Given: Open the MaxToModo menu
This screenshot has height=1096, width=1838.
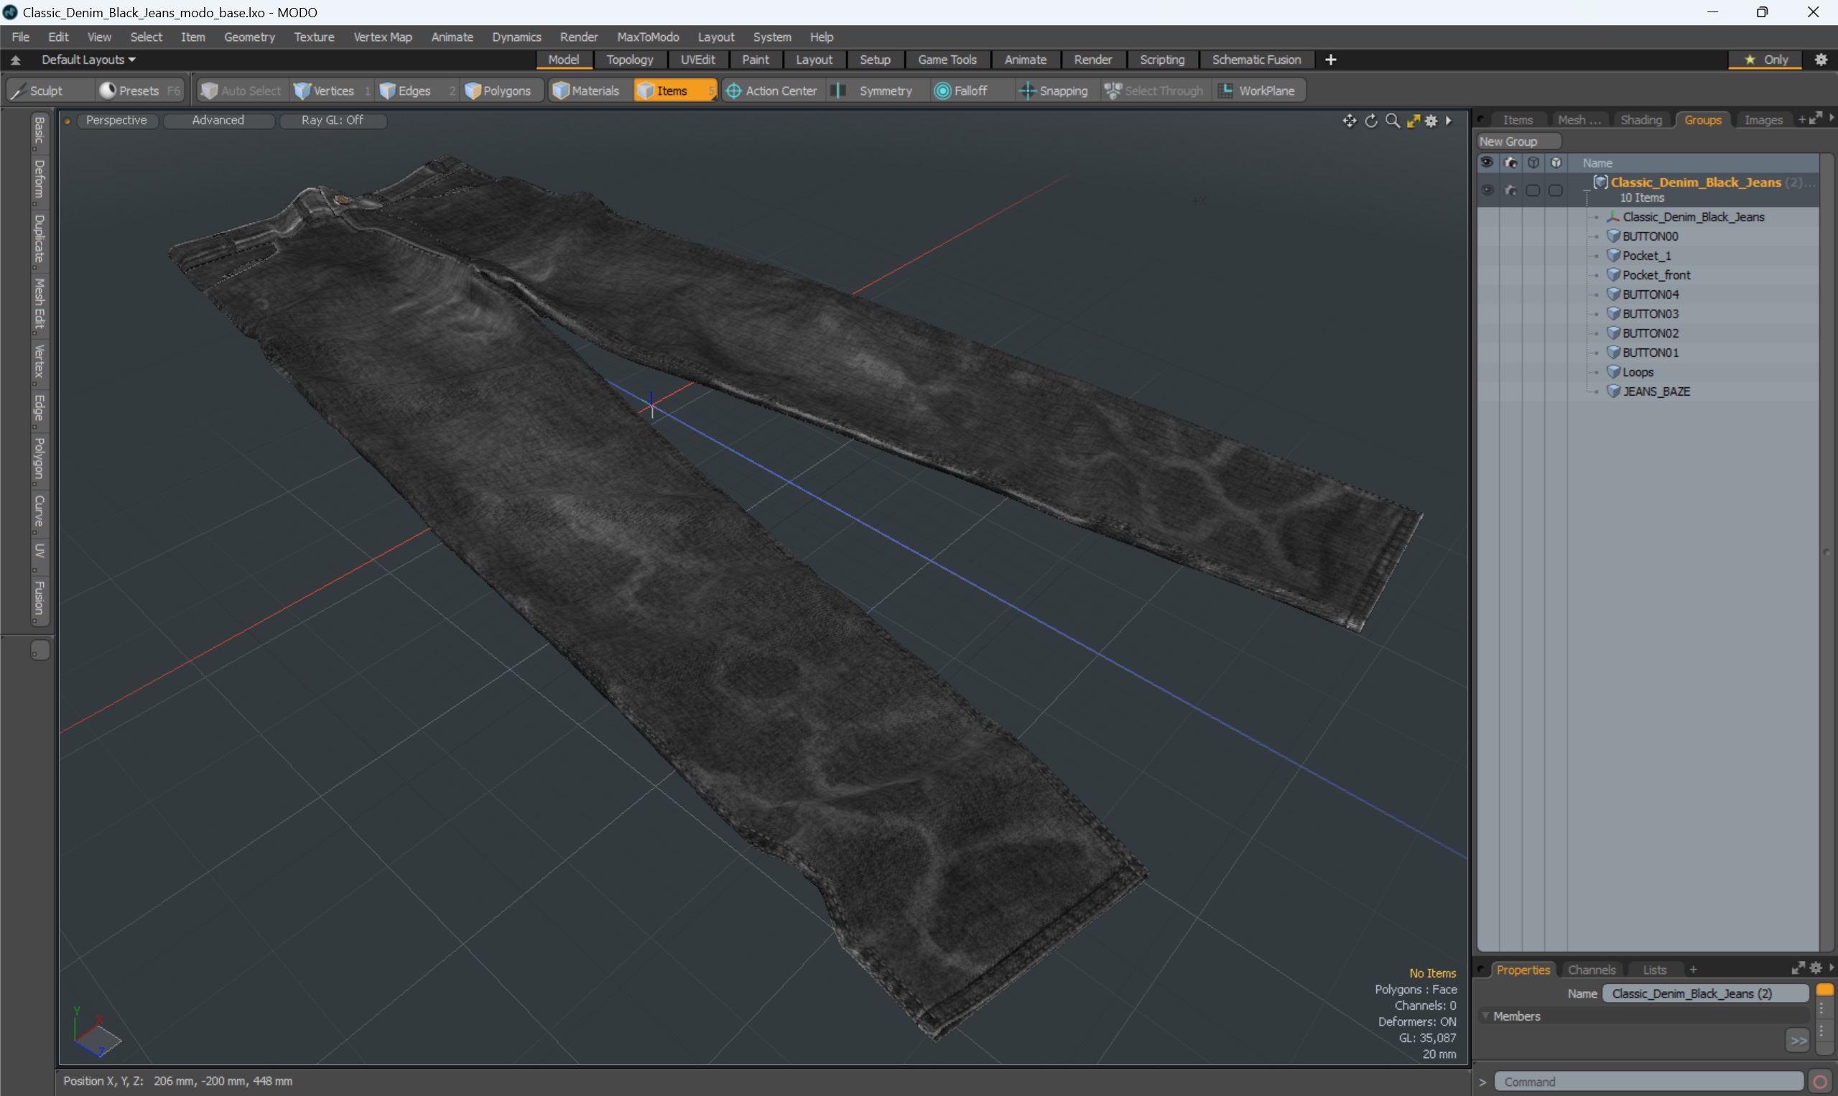Looking at the screenshot, I should (x=648, y=36).
